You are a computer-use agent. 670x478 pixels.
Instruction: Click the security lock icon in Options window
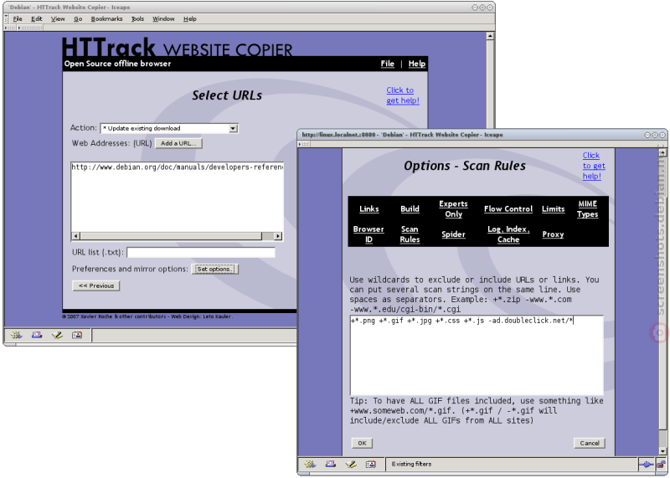(x=661, y=465)
